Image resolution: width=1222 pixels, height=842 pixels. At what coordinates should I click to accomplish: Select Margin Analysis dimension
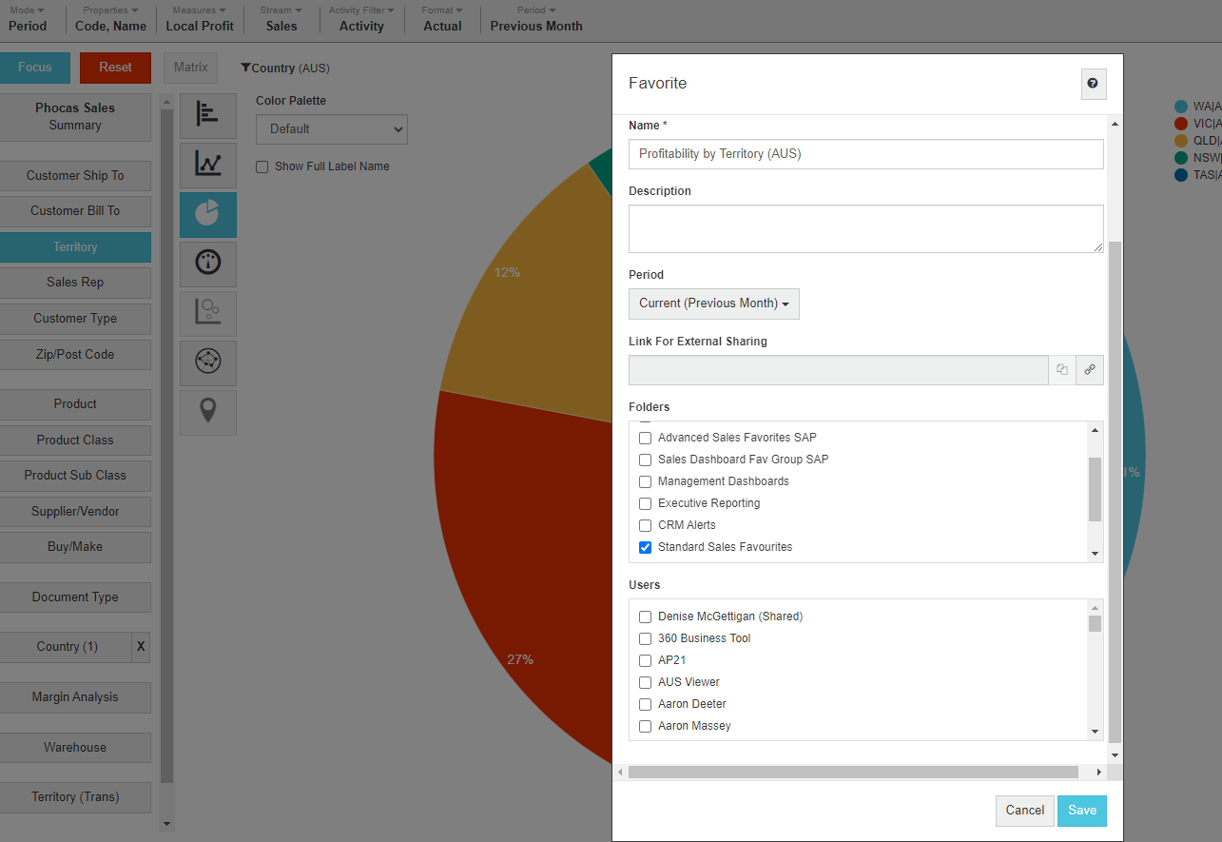pyautogui.click(x=75, y=697)
